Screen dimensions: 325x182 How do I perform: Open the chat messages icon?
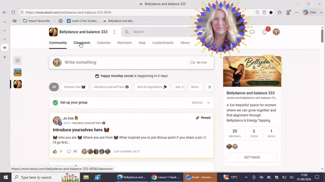(x=252, y=32)
